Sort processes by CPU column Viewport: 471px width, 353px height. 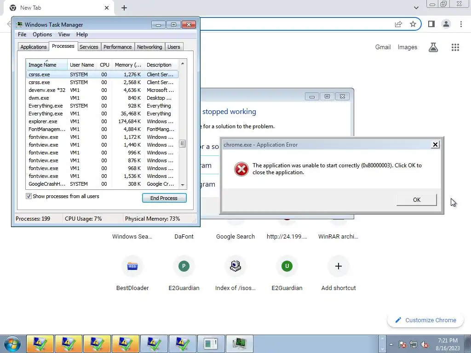(x=104, y=64)
